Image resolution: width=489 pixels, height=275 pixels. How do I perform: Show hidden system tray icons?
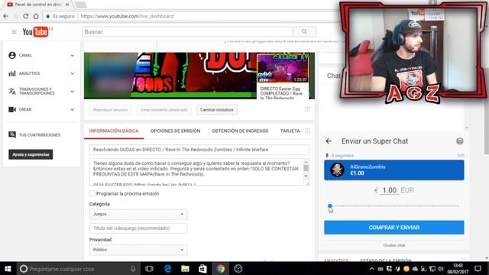[372, 269]
